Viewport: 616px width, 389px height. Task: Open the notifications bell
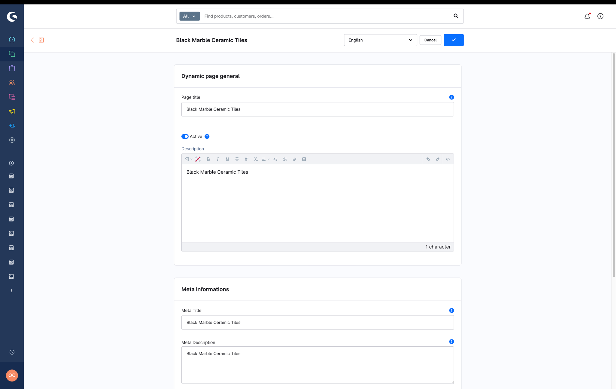pos(587,16)
